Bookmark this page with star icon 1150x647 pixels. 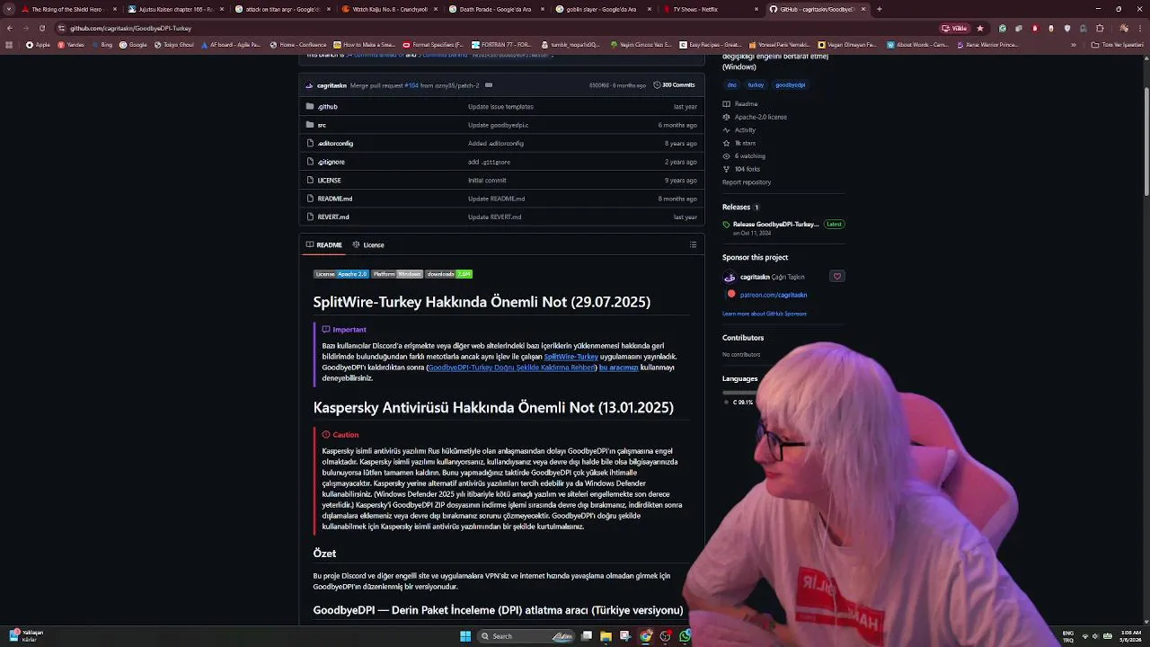point(980,28)
